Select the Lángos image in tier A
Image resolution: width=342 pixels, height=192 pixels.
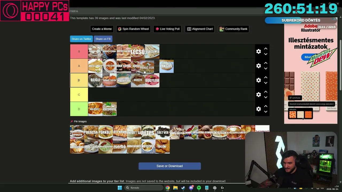166,66
